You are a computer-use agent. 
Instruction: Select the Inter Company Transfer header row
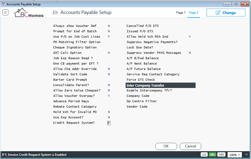[161, 85]
